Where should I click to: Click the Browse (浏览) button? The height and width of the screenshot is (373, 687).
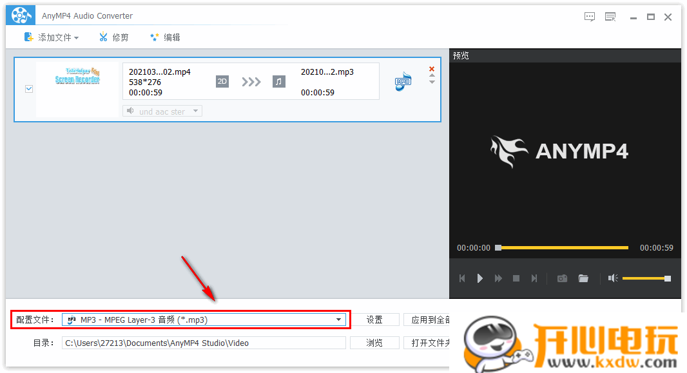pyautogui.click(x=374, y=343)
